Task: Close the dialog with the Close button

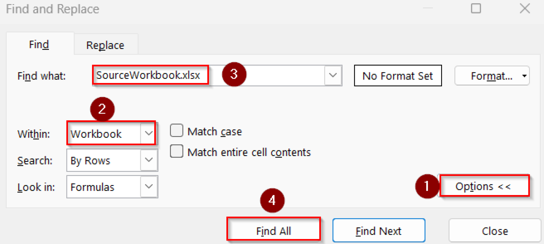Action: (495, 231)
